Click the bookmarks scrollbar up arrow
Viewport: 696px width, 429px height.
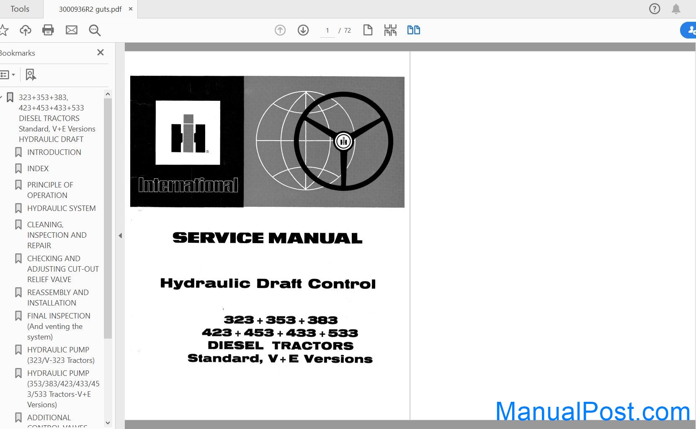point(108,94)
